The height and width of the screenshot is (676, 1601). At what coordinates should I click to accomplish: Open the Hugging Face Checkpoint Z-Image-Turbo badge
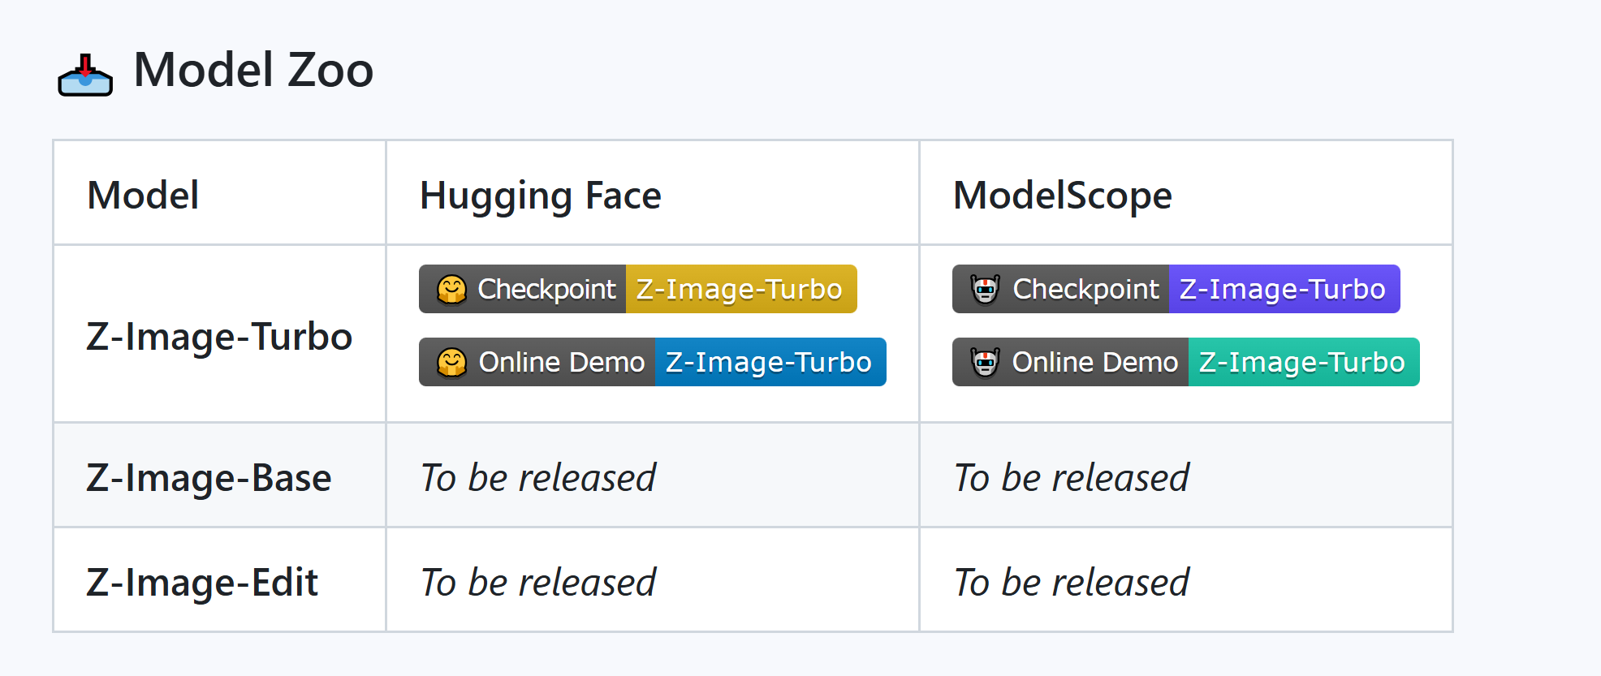click(638, 289)
